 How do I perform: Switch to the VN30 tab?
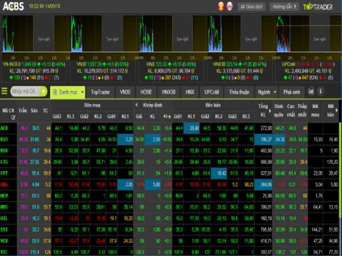tap(125, 92)
